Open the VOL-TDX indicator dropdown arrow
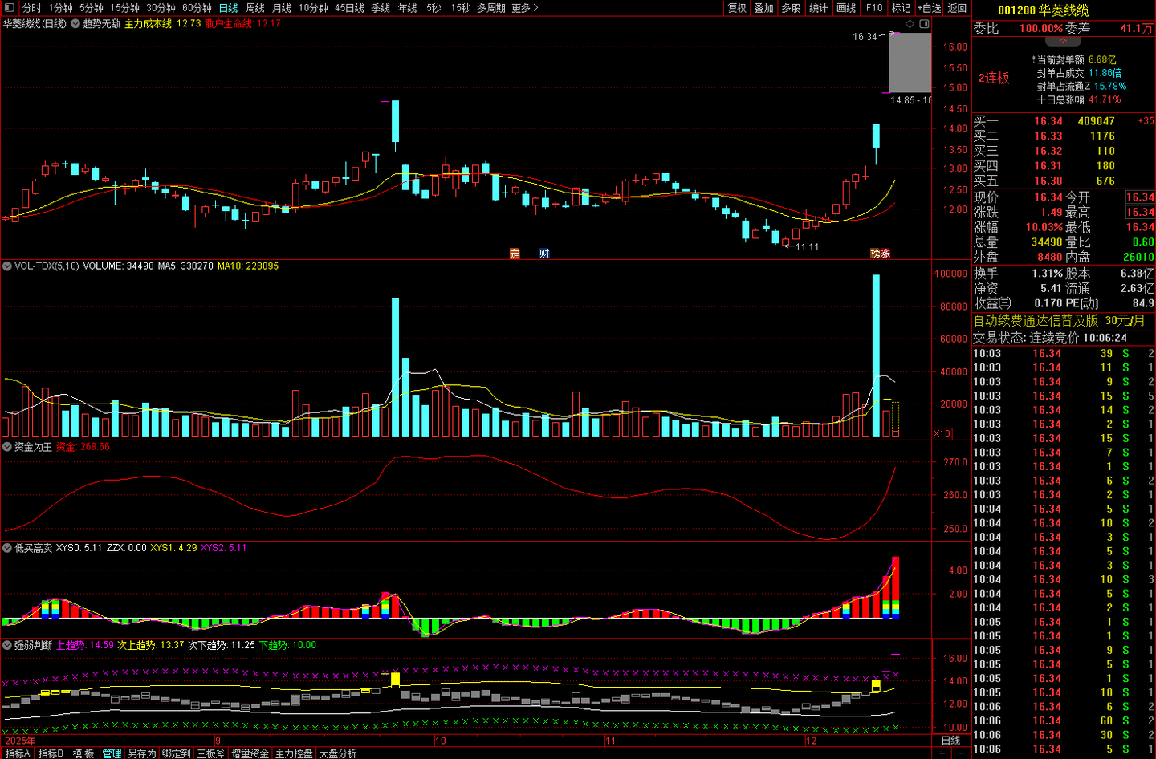 [x=7, y=266]
